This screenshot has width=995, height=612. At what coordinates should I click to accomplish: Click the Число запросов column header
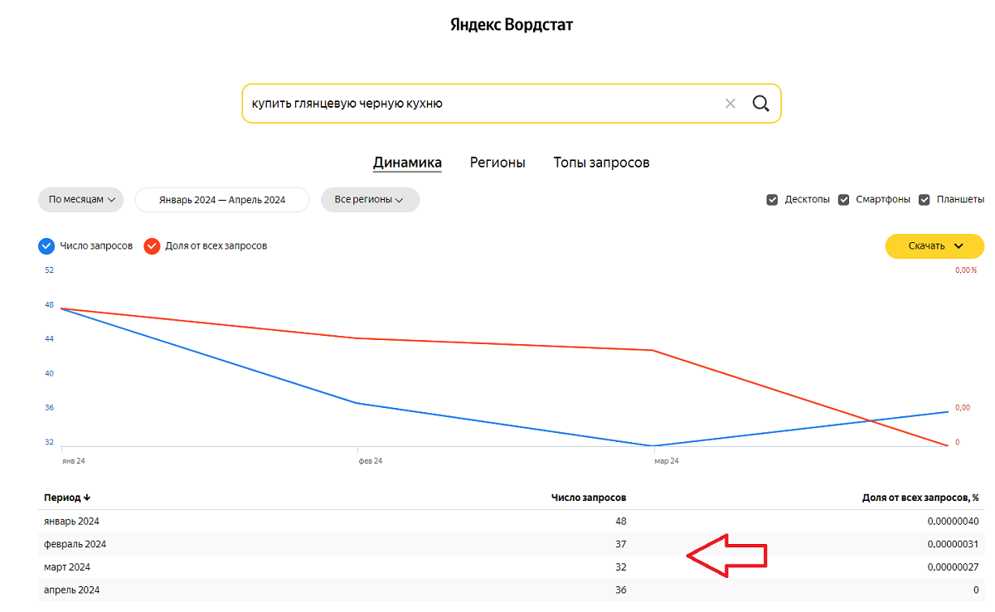(x=589, y=498)
